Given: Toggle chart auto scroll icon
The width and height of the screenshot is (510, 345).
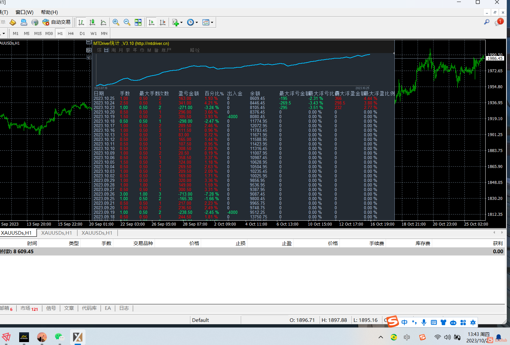Looking at the screenshot, I should click(151, 22).
